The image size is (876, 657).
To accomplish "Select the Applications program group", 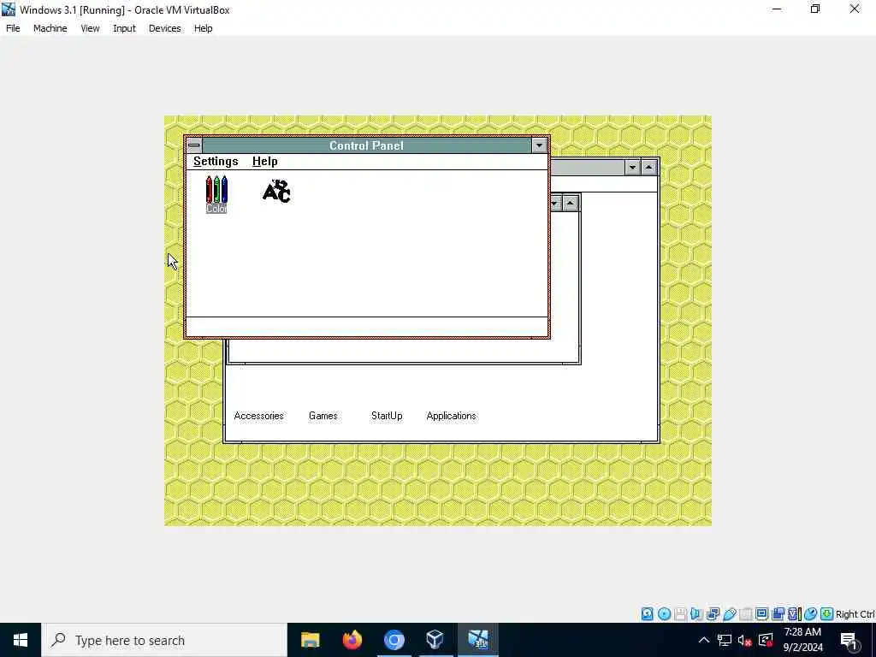I will 452,416.
